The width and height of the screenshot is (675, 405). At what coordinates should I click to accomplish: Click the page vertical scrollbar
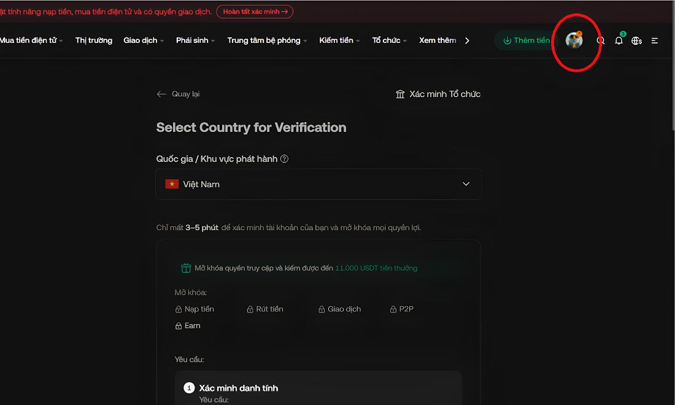[x=672, y=64]
